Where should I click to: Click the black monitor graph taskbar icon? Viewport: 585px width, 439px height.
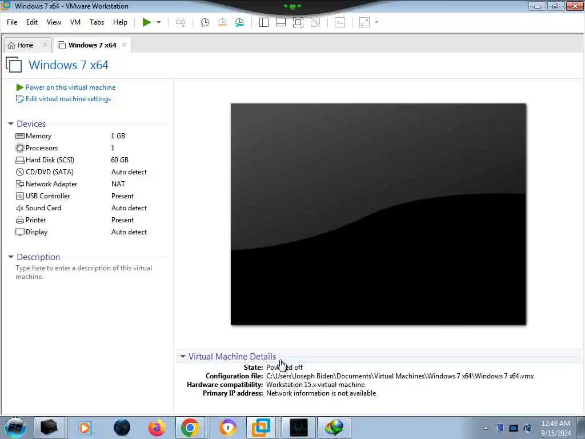(298, 428)
